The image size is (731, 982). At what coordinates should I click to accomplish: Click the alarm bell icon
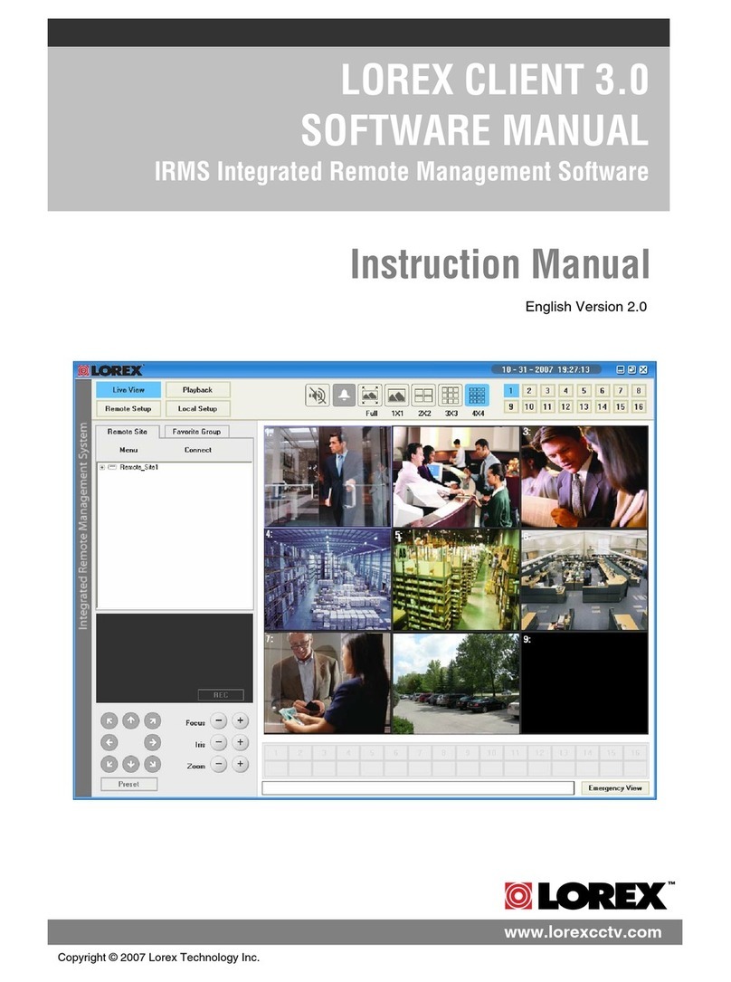344,396
